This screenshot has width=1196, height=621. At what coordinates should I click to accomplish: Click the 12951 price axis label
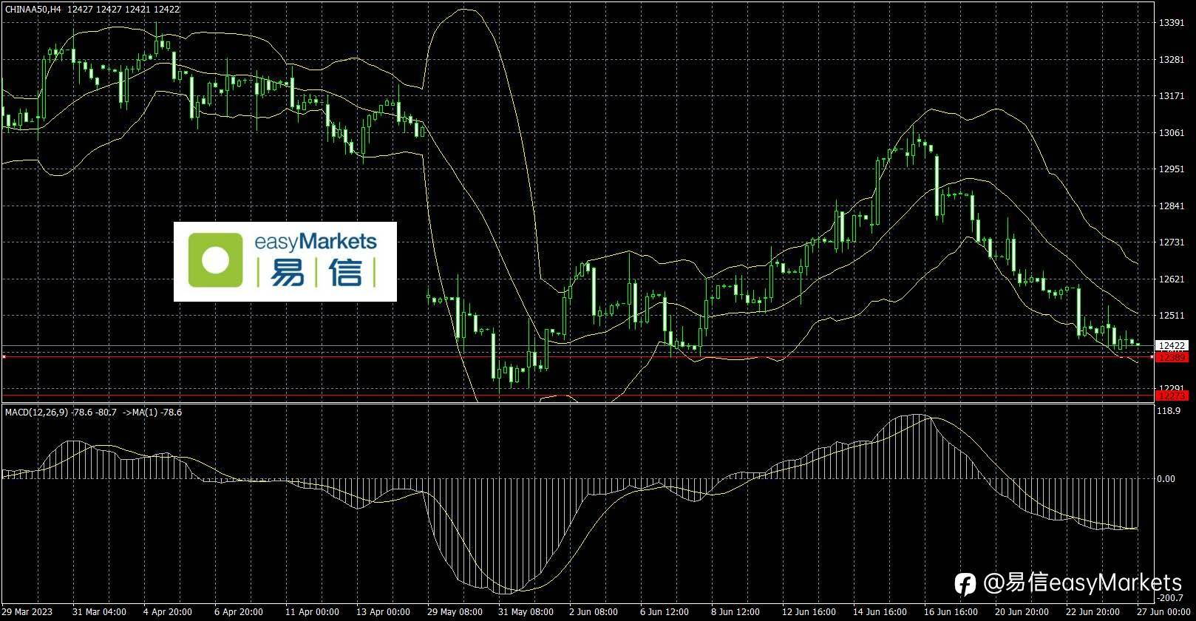[1172, 169]
